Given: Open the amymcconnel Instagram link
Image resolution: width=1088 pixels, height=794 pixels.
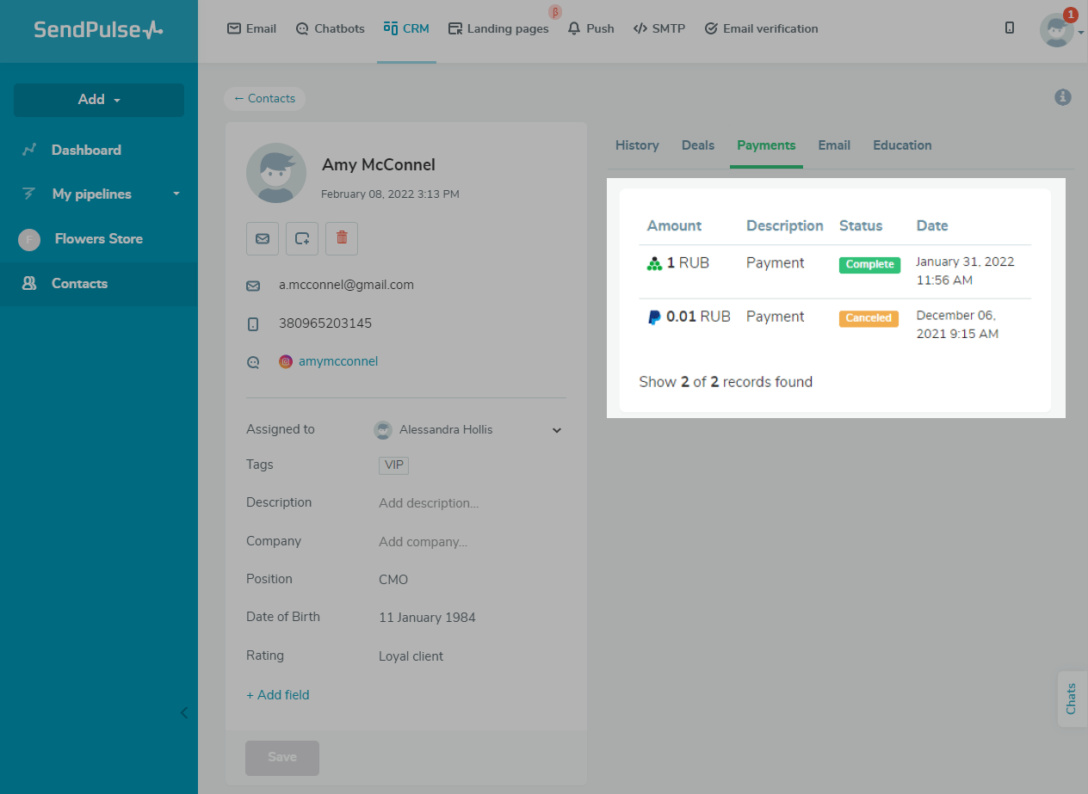Looking at the screenshot, I should [x=337, y=361].
